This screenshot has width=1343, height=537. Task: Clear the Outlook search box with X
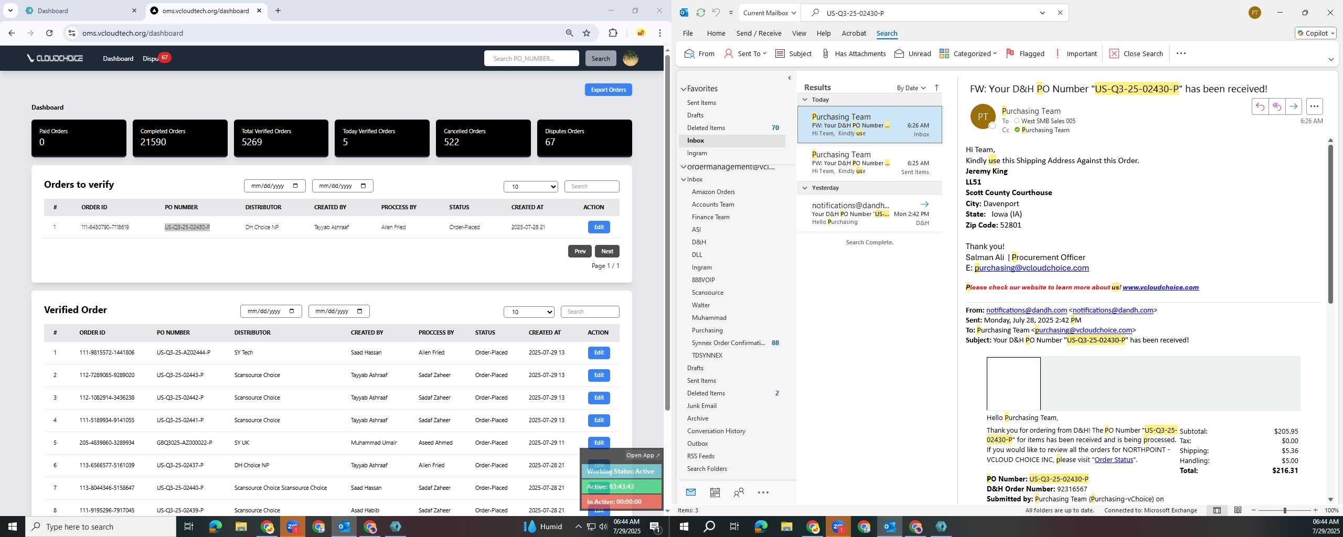[1060, 13]
